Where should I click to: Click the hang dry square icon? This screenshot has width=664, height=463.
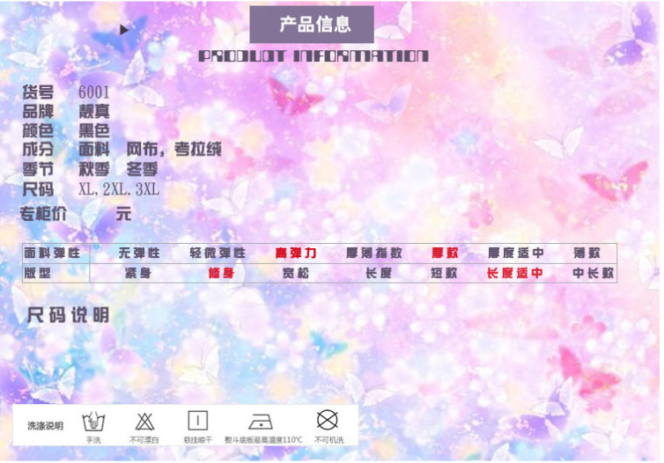click(x=198, y=421)
